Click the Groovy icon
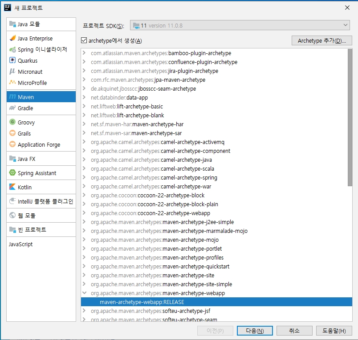 pyautogui.click(x=12, y=122)
